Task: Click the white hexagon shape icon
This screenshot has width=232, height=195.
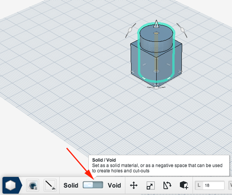Action: tap(10, 185)
